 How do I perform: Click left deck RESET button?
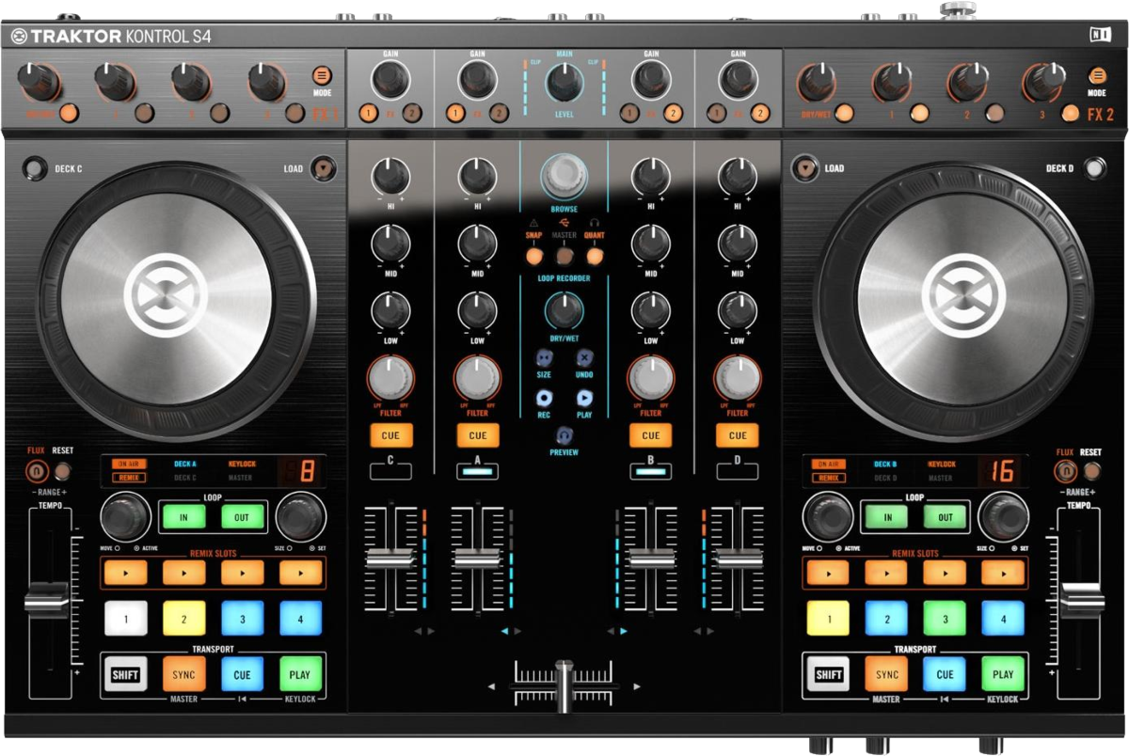tap(62, 470)
